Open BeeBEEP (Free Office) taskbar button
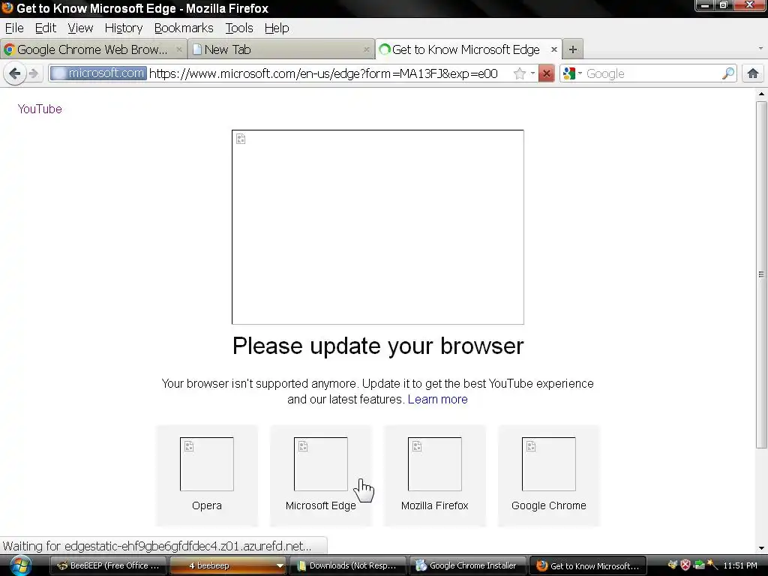The width and height of the screenshot is (768, 576). (x=108, y=565)
